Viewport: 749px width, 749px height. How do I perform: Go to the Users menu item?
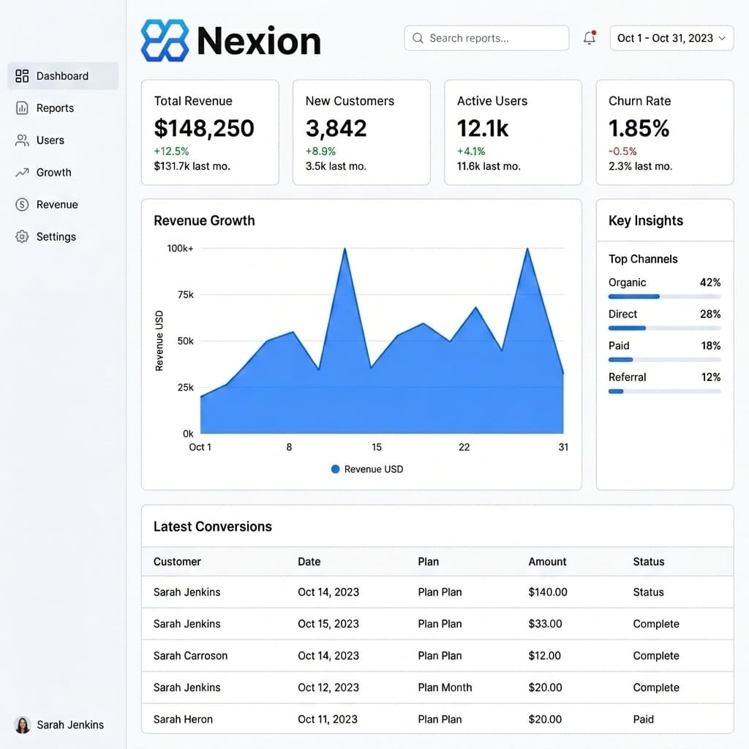tap(63, 140)
